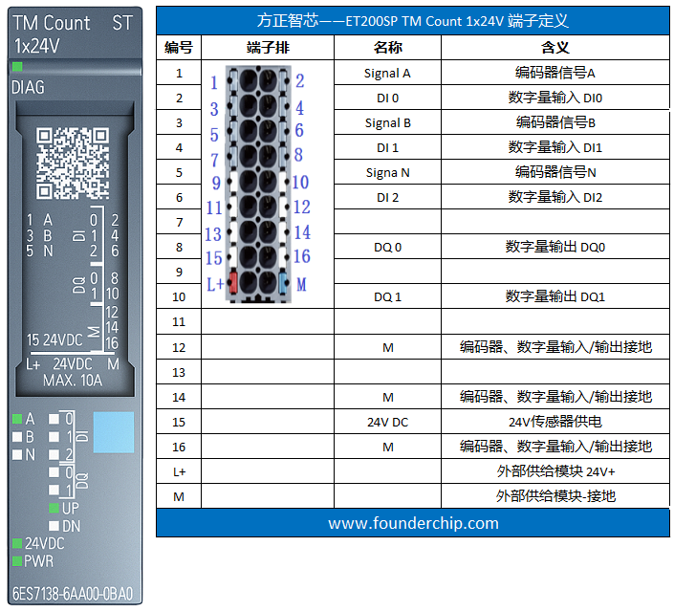Open the www.founderchip.com link
Screen dimensions: 674x612
click(x=413, y=523)
